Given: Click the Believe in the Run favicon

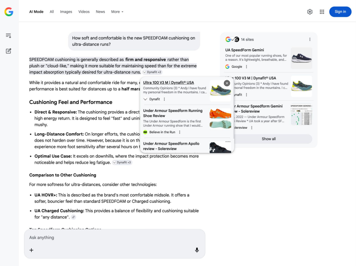Looking at the screenshot, I should pyautogui.click(x=145, y=132).
